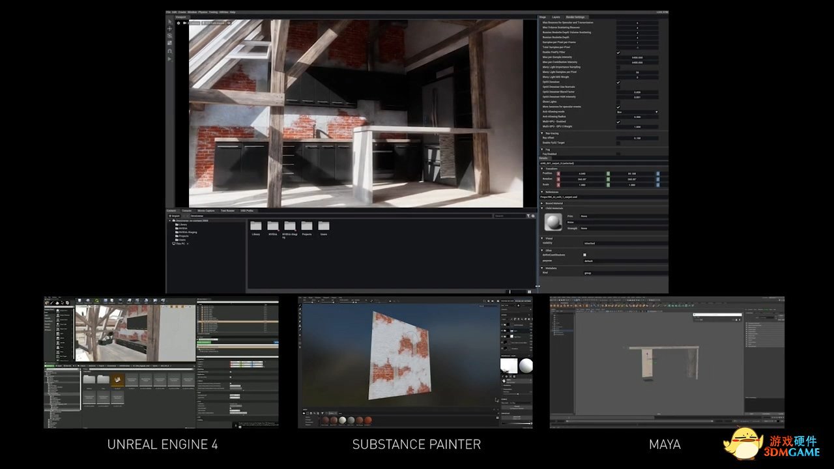This screenshot has height=469, width=834.
Task: Open the NVIDIA-Staging folder icon
Action: 290,225
